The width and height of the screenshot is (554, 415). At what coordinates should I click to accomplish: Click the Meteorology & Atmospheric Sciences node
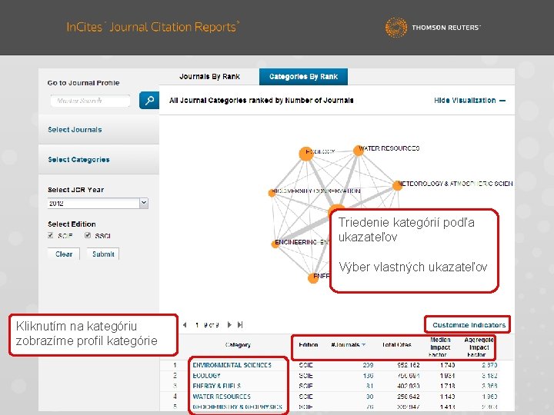[x=397, y=185]
